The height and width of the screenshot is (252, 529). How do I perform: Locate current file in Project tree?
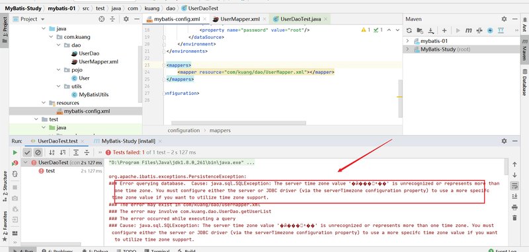[x=102, y=19]
